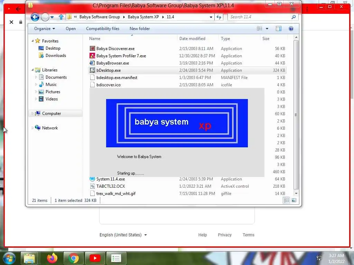
Task: Sort files by Date modified column
Action: pyautogui.click(x=192, y=39)
